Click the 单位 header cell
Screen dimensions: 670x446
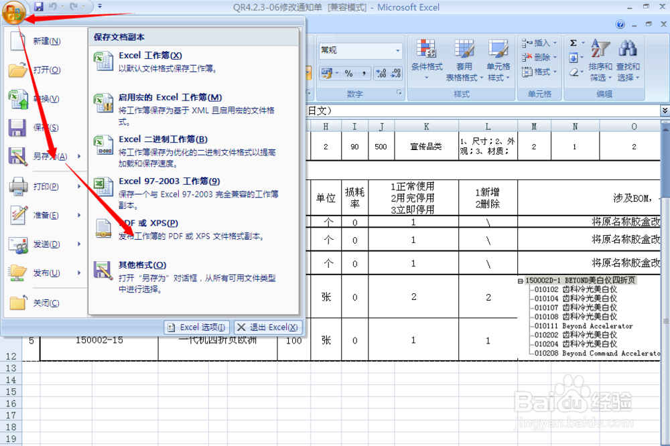pyautogui.click(x=326, y=198)
